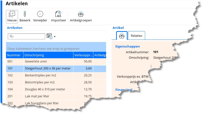This screenshot has height=115, width=203.
Task: Open Artikelgroepen from the toolbar
Action: 81,14
